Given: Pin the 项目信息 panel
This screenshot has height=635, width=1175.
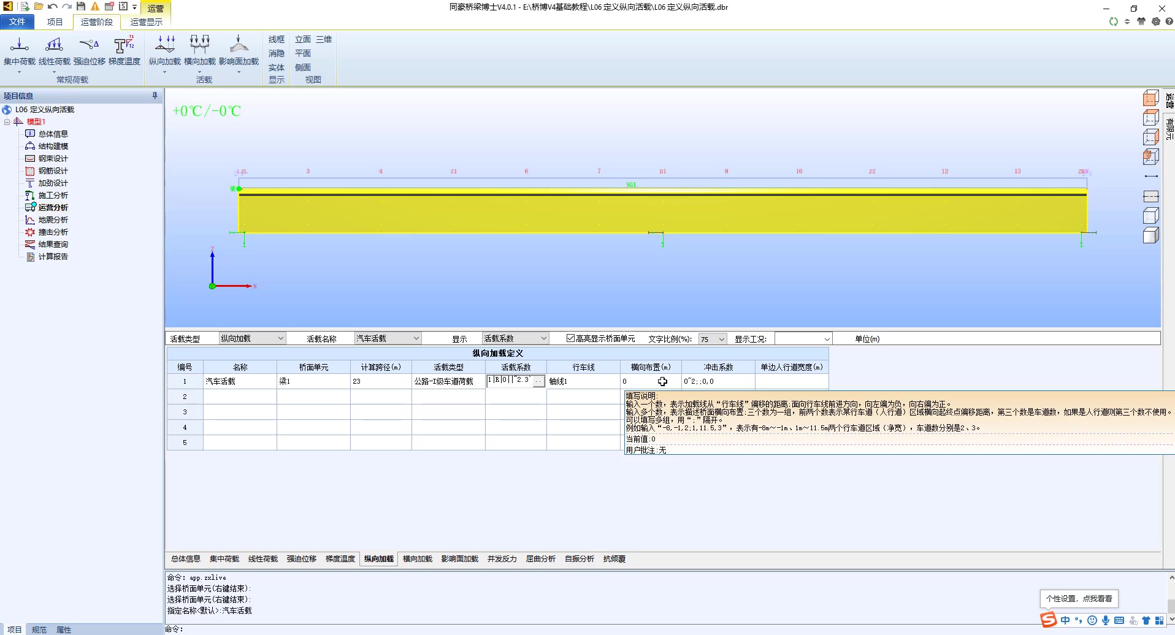Looking at the screenshot, I should (x=155, y=96).
